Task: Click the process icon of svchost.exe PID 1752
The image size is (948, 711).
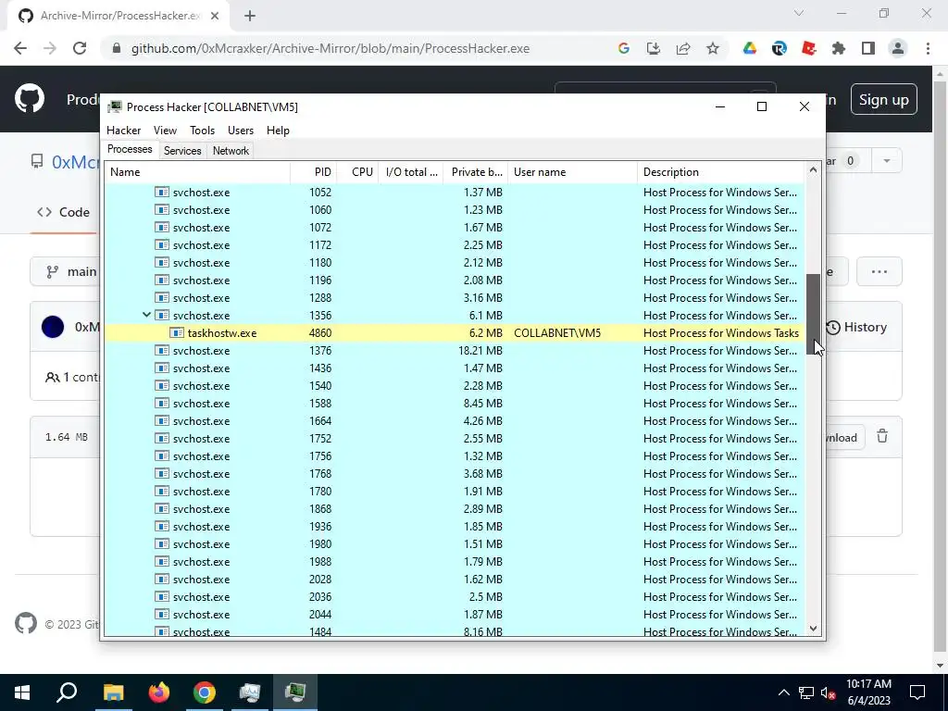Action: click(161, 438)
